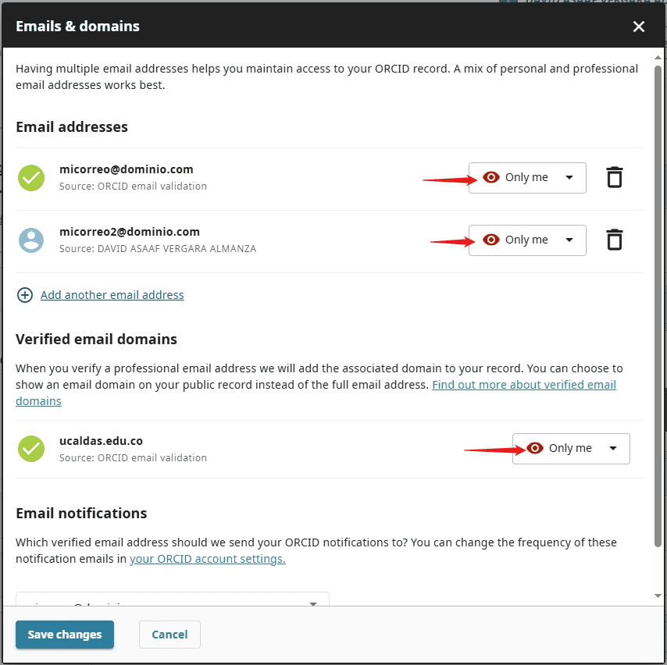The image size is (667, 665).
Task: Click eye icon for micorreo2@dominio.com visibility
Action: point(491,240)
